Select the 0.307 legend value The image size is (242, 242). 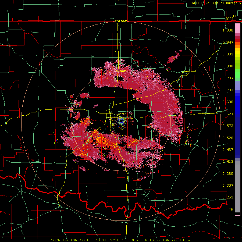[228, 186]
